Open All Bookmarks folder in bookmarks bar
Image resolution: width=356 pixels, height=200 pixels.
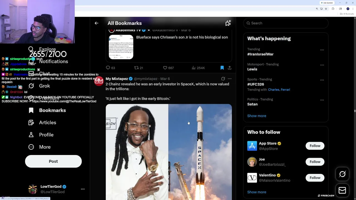pos(347,14)
